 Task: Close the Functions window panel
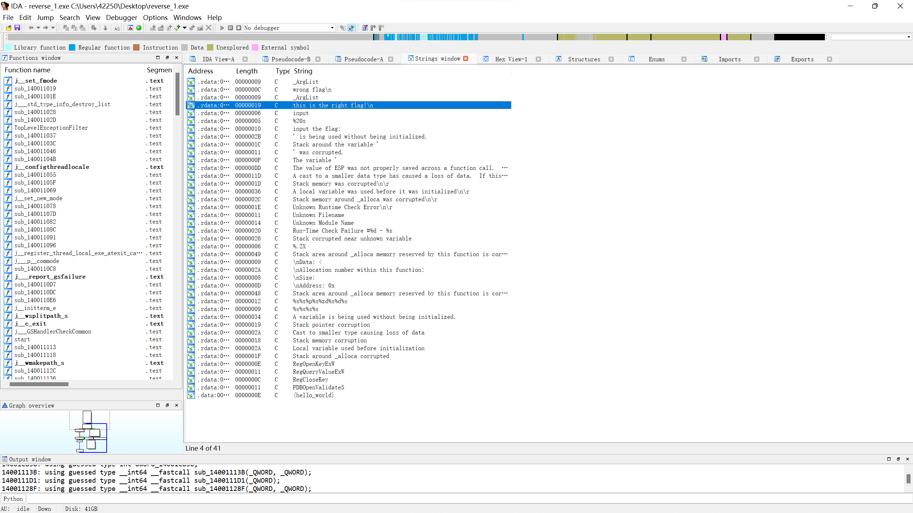(176, 58)
